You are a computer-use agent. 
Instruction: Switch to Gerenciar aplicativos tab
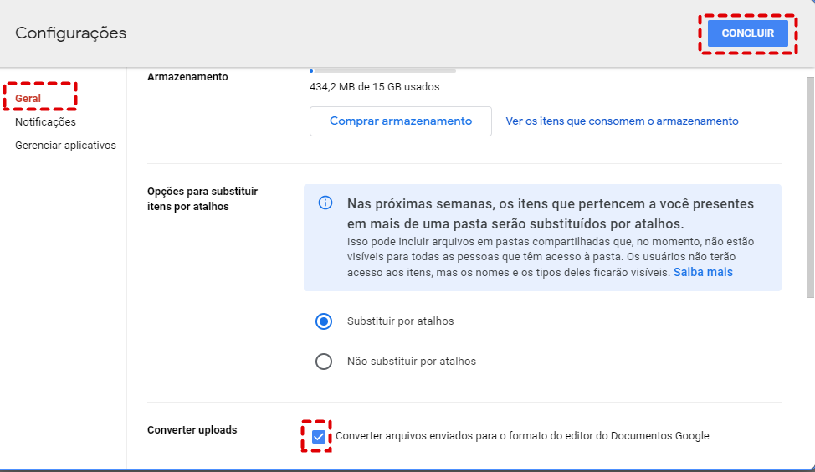tap(65, 146)
